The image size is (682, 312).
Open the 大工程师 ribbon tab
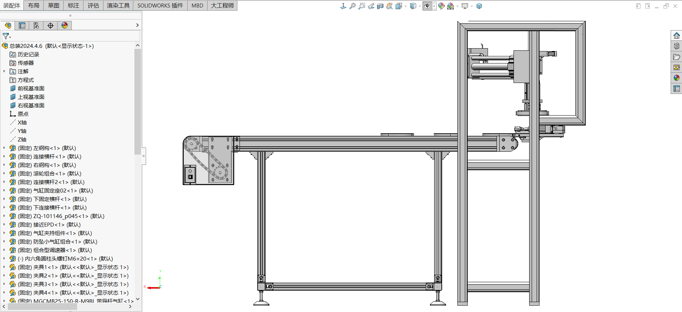coord(222,5)
